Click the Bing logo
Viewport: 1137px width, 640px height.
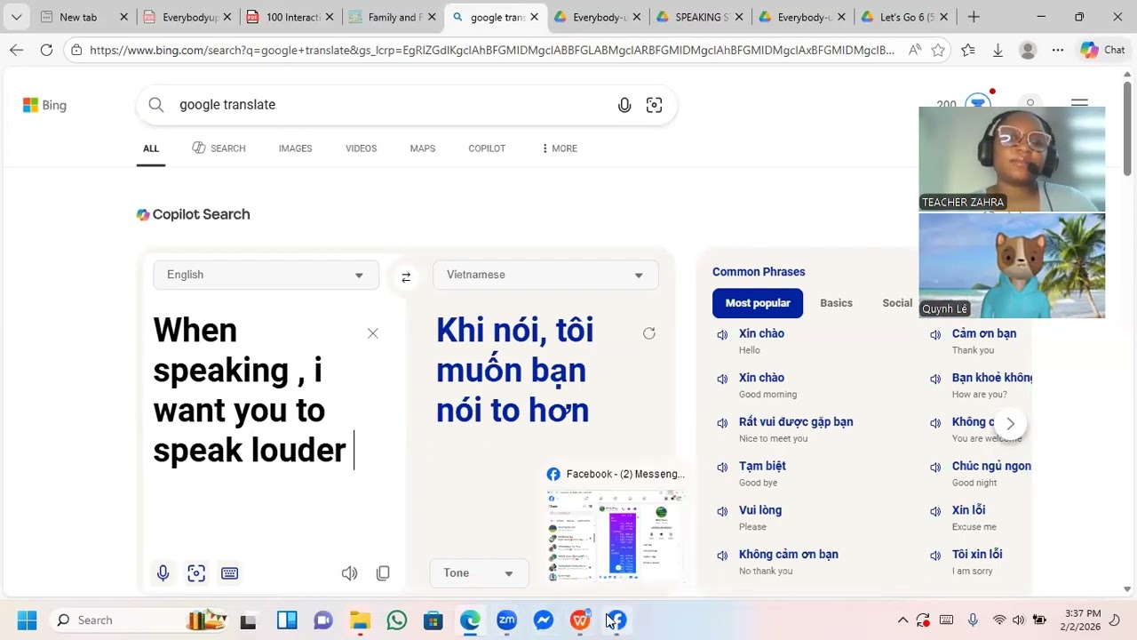[x=44, y=105]
